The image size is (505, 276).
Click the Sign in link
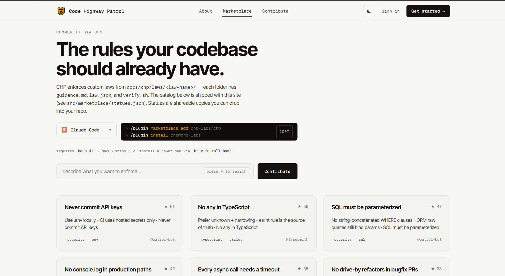[391, 11]
